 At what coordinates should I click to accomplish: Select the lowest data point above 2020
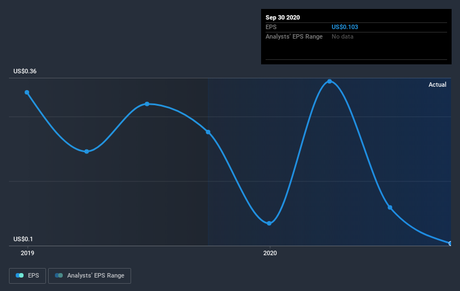point(269,223)
